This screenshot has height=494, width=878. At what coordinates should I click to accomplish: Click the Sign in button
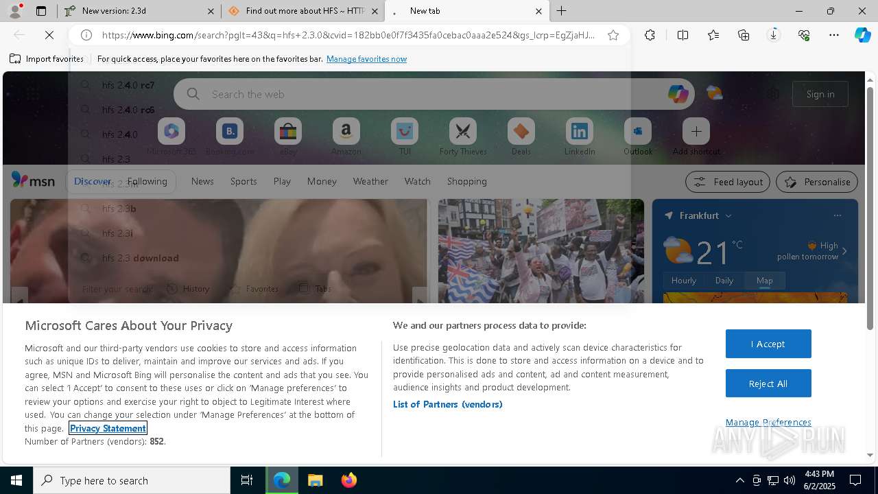(x=820, y=94)
